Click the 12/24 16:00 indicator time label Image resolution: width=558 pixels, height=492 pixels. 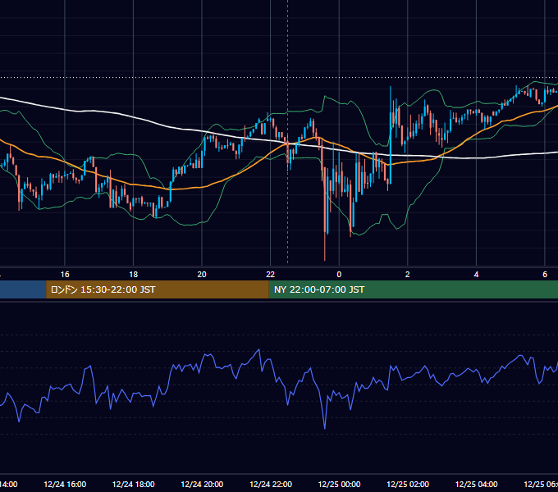click(65, 484)
